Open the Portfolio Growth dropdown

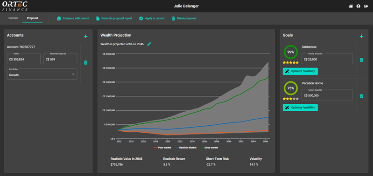click(42, 74)
